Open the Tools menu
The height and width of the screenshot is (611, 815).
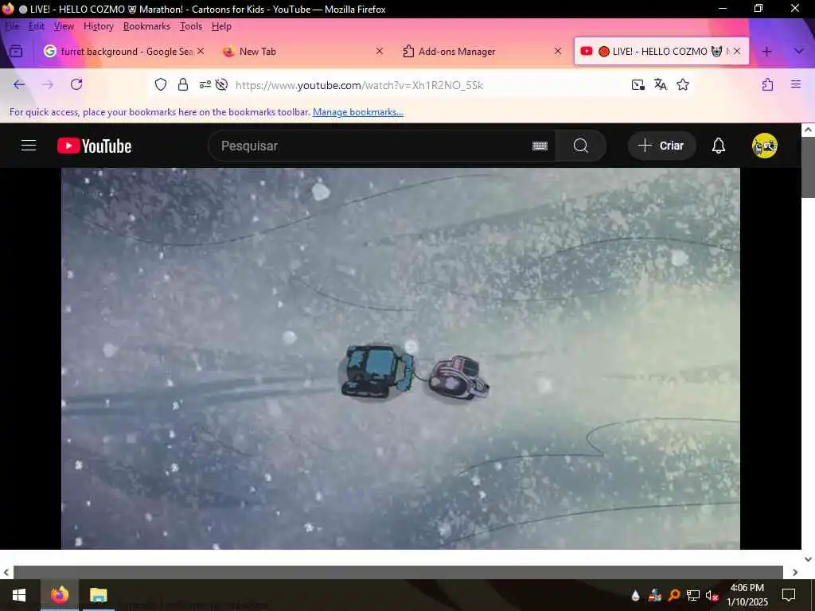point(191,26)
